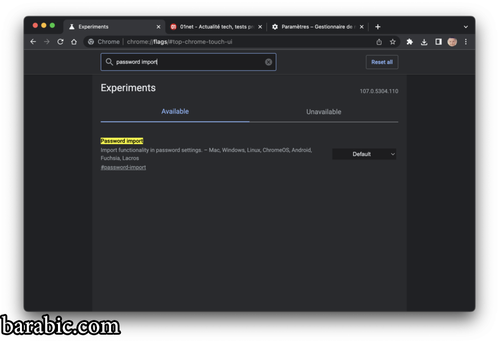Open the Extensions puzzle icon
Image resolution: width=499 pixels, height=343 pixels.
tap(410, 42)
